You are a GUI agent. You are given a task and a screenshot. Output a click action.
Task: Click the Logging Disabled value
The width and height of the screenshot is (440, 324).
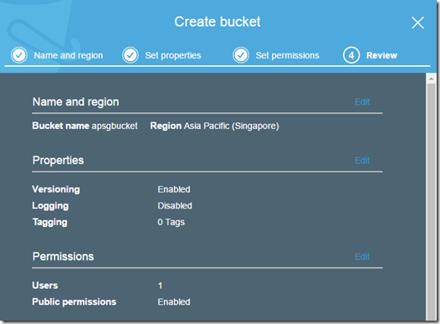pos(175,206)
